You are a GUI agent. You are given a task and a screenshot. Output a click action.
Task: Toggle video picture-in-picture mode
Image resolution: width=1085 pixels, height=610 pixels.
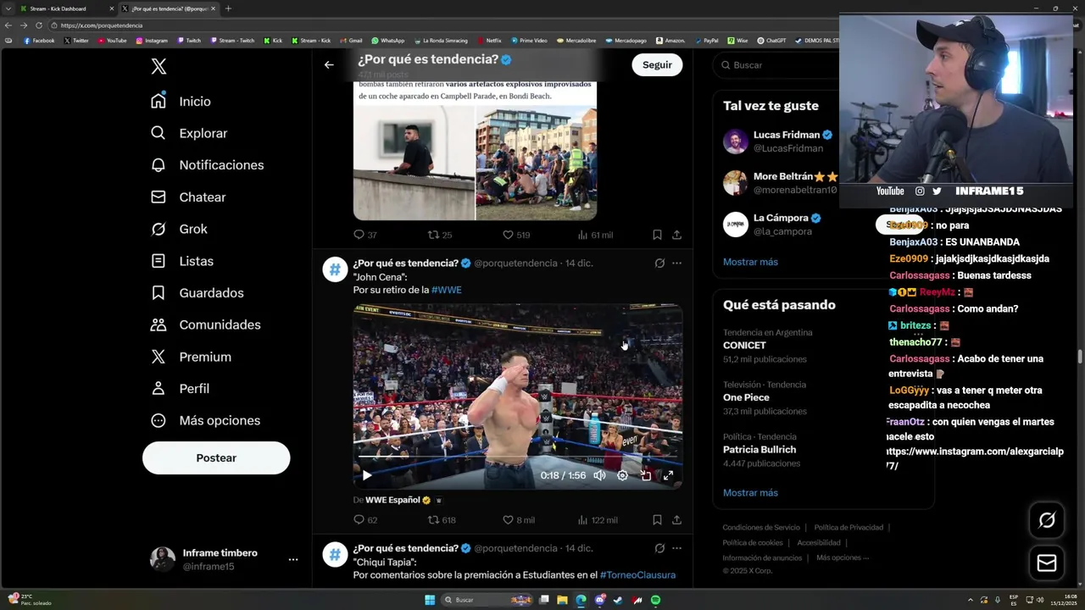pyautogui.click(x=646, y=475)
